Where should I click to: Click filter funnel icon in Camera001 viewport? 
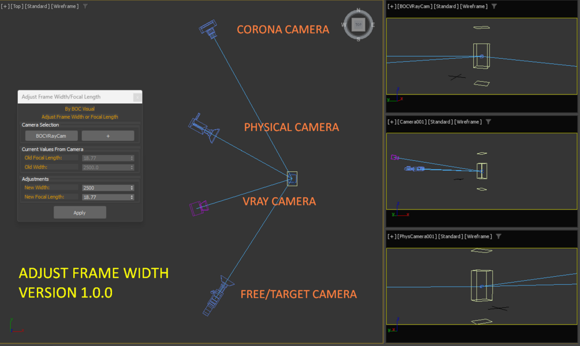(488, 122)
